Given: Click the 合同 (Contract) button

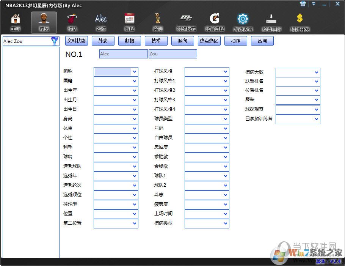Looking at the screenshot, I should (262, 41).
